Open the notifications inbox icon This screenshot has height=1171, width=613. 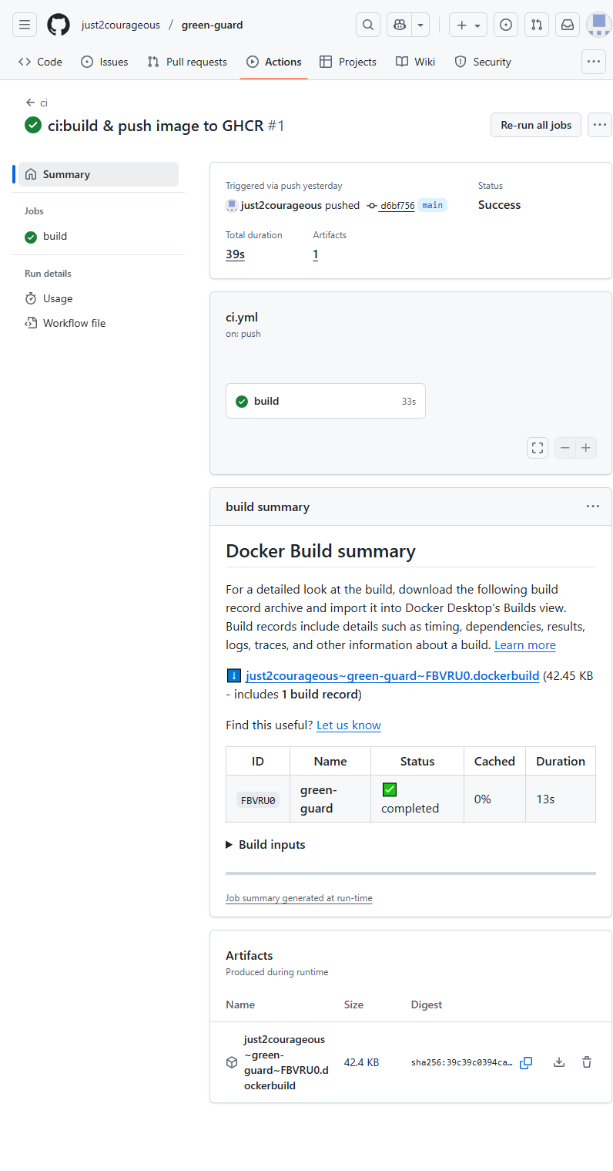tap(568, 25)
